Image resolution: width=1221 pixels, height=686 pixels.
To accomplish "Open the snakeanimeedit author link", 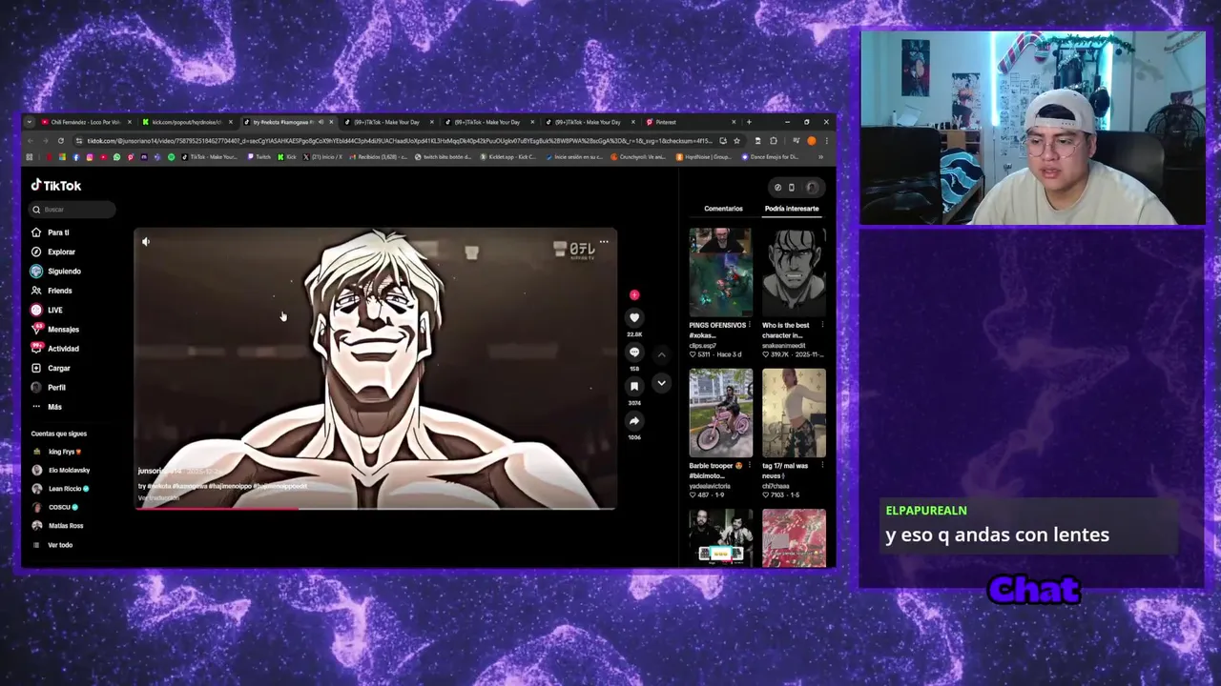I will 784,346.
